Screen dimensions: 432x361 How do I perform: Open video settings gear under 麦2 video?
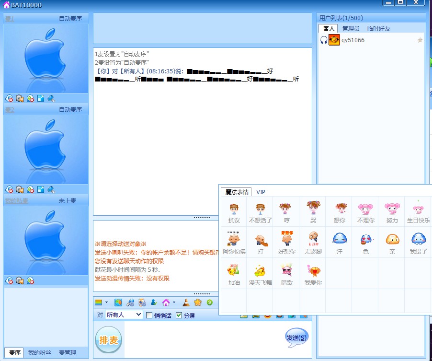pos(20,189)
